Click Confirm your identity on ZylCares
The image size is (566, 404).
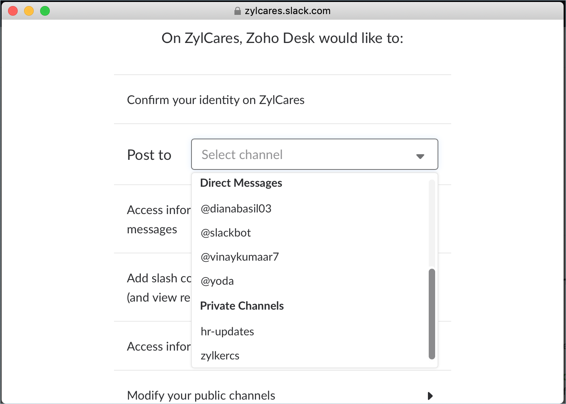[x=216, y=100]
